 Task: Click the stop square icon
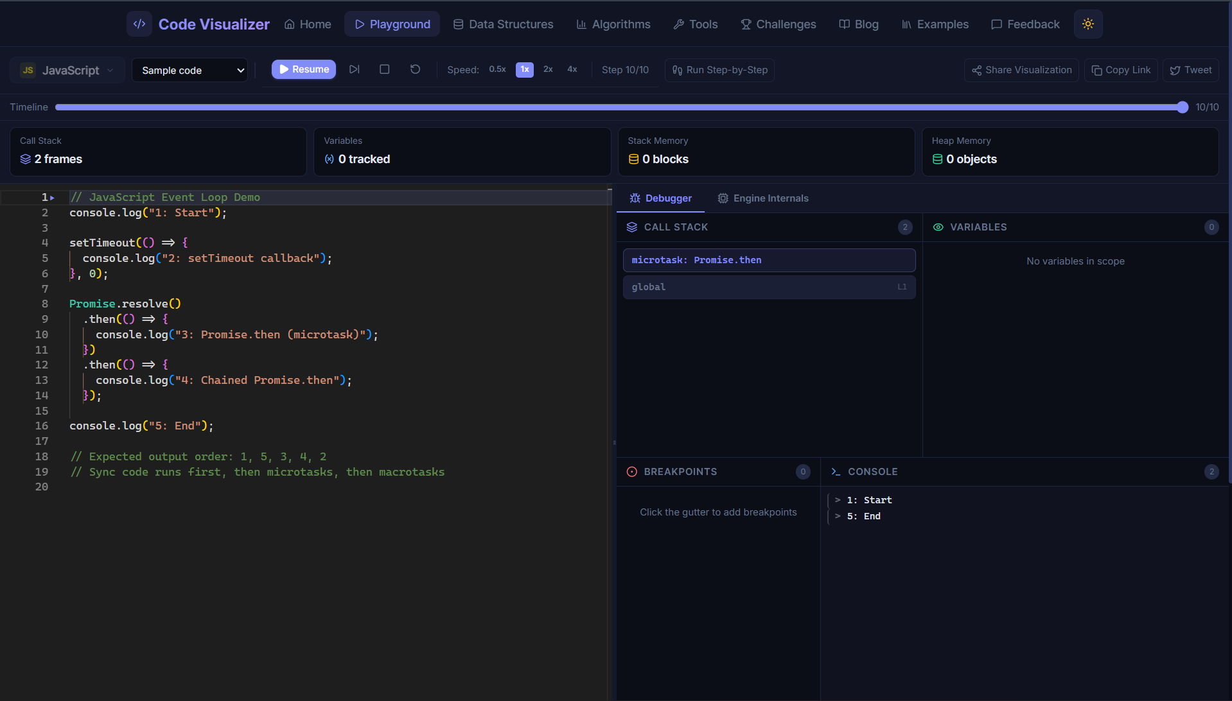(385, 69)
